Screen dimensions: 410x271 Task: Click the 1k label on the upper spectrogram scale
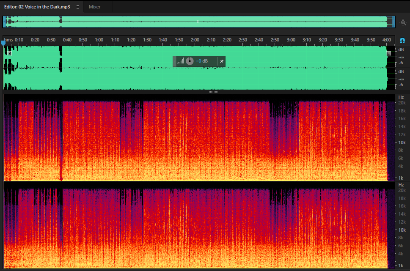[401, 178]
